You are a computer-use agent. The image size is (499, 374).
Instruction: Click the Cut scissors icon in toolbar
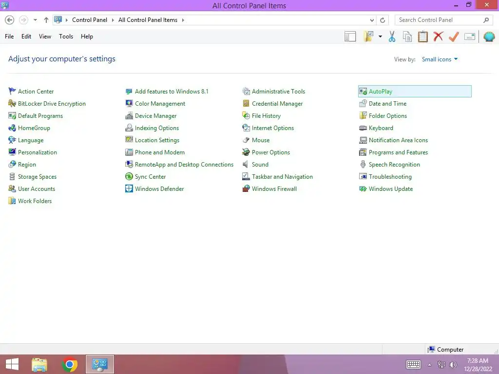click(x=392, y=37)
